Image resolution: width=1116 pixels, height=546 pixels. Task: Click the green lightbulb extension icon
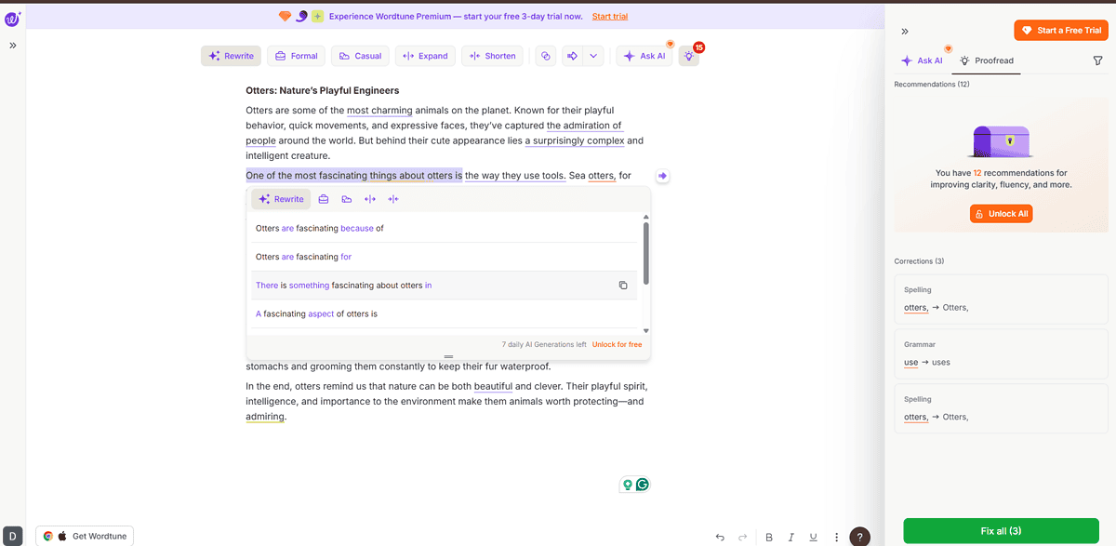628,485
